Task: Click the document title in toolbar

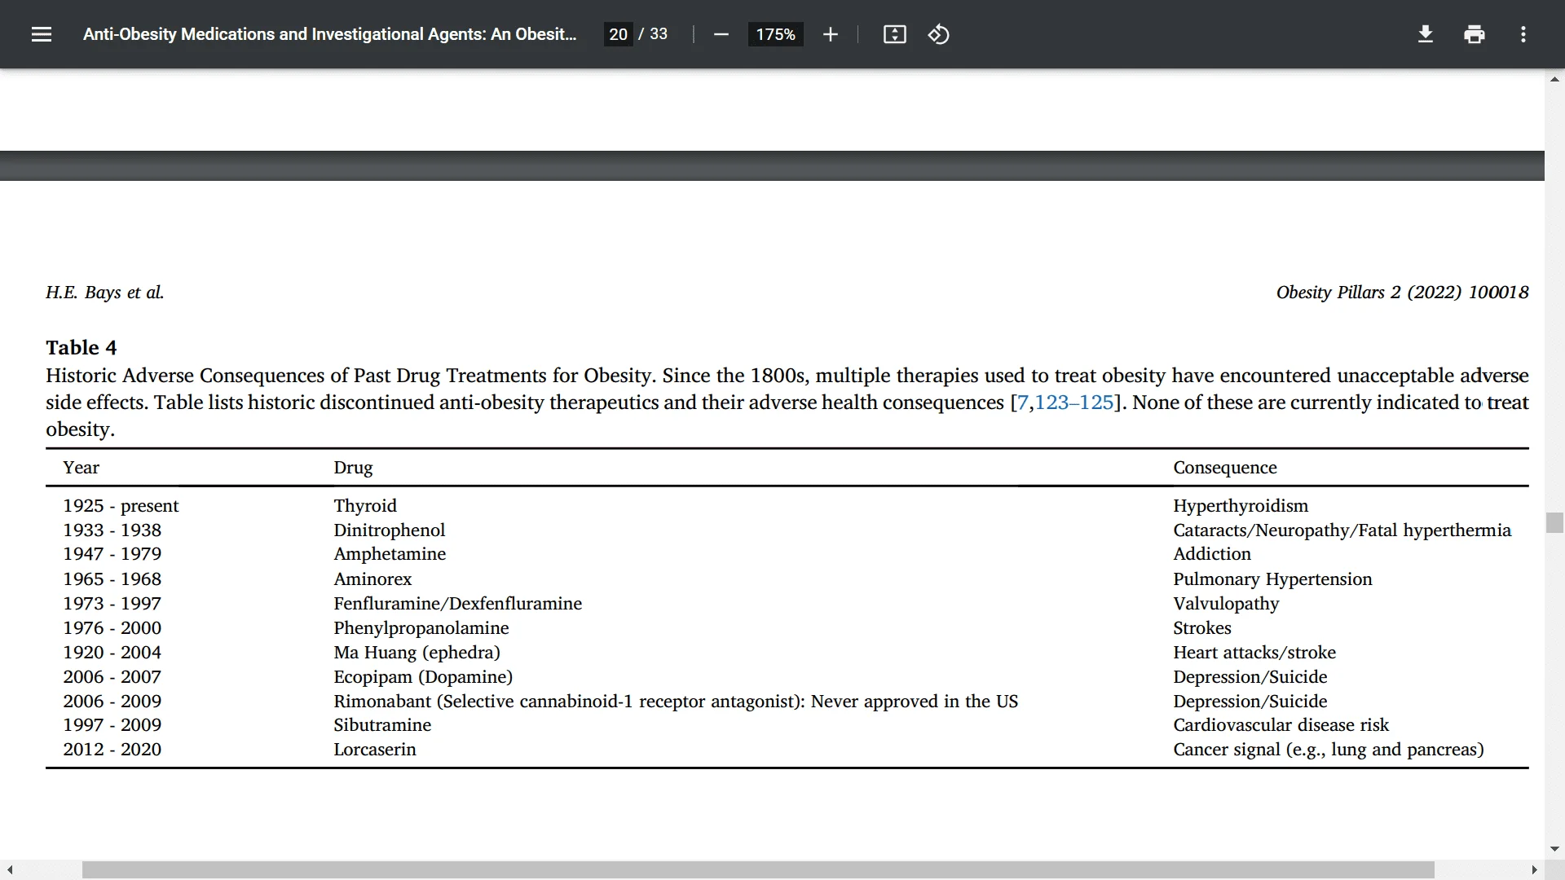Action: coord(329,34)
